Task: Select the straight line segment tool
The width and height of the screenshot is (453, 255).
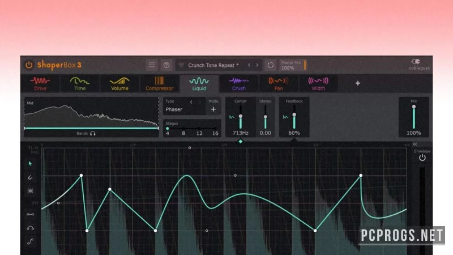Action: (x=31, y=215)
